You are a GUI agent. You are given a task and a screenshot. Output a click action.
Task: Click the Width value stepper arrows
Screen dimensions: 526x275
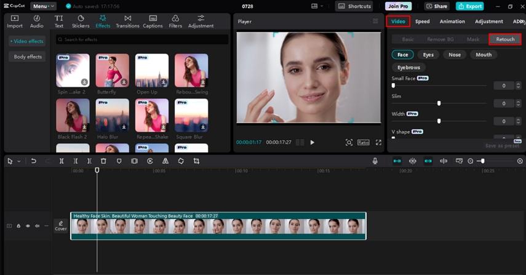coord(518,121)
